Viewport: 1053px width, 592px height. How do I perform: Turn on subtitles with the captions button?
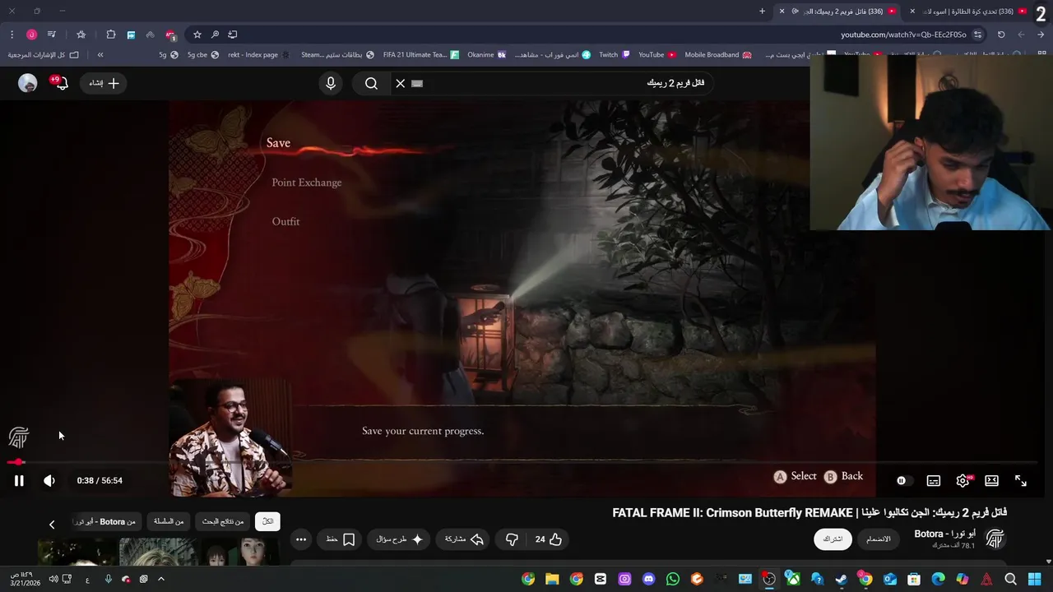pyautogui.click(x=934, y=480)
